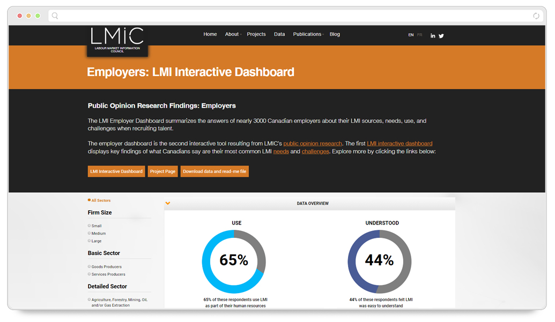Follow the needs link

tap(281, 151)
